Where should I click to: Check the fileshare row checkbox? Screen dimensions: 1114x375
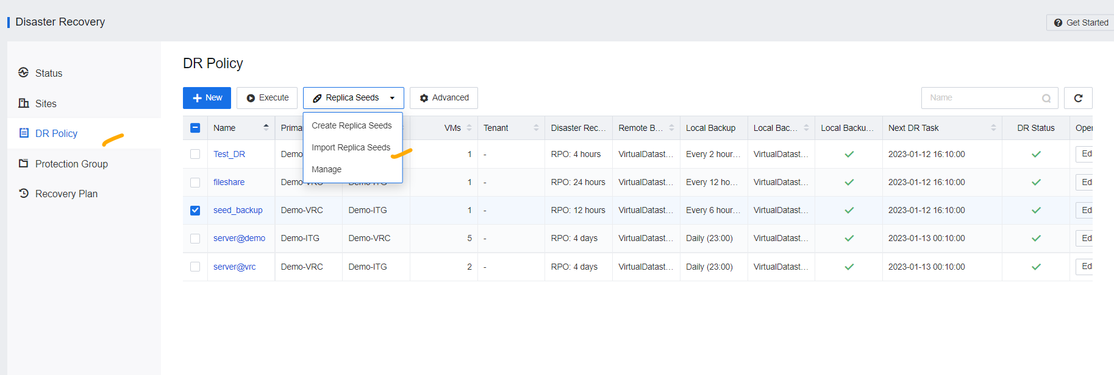[195, 182]
